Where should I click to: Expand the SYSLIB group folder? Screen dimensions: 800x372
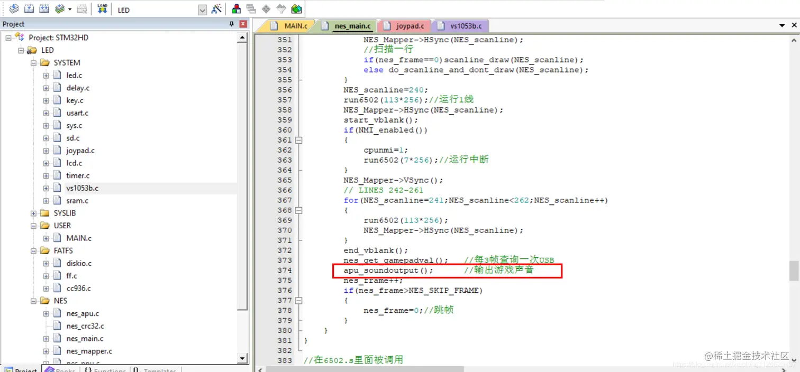coord(33,213)
